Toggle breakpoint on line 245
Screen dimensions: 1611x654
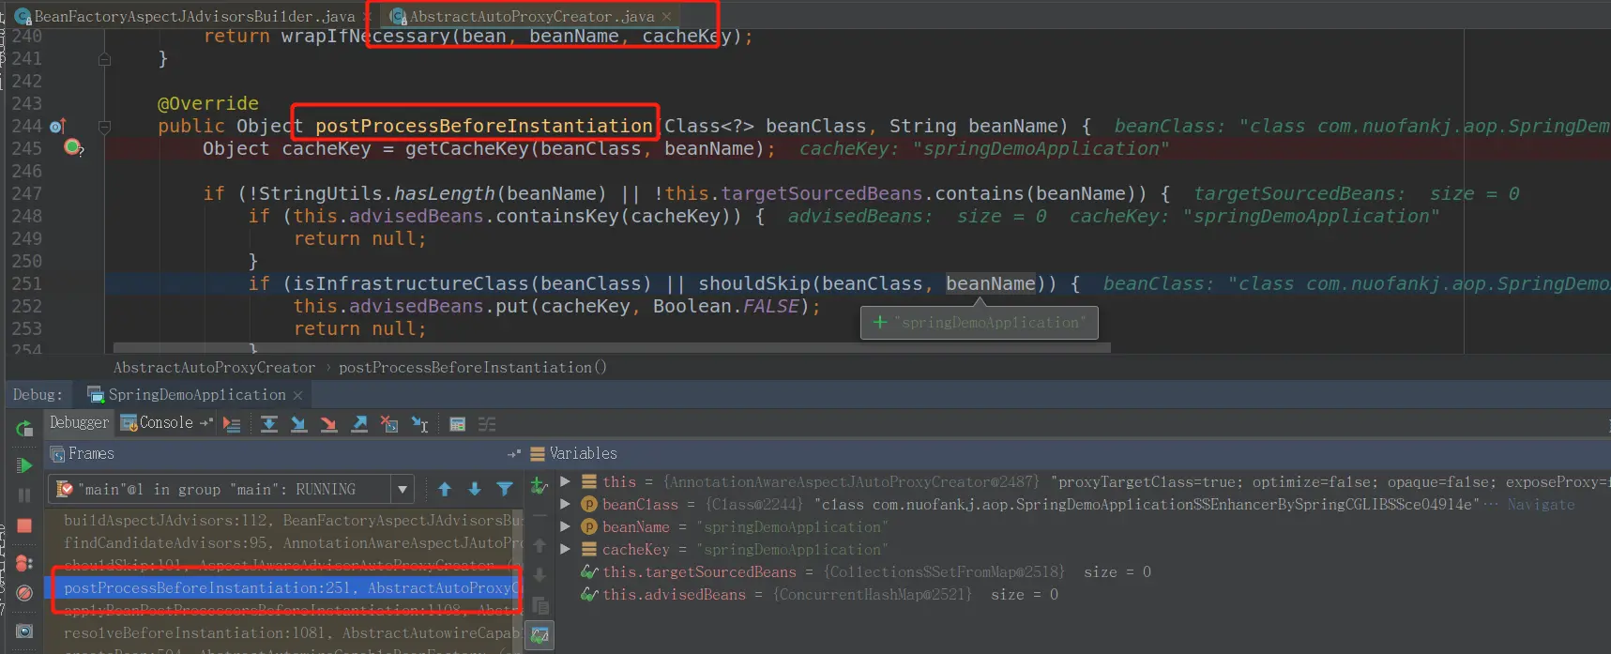coord(72,147)
